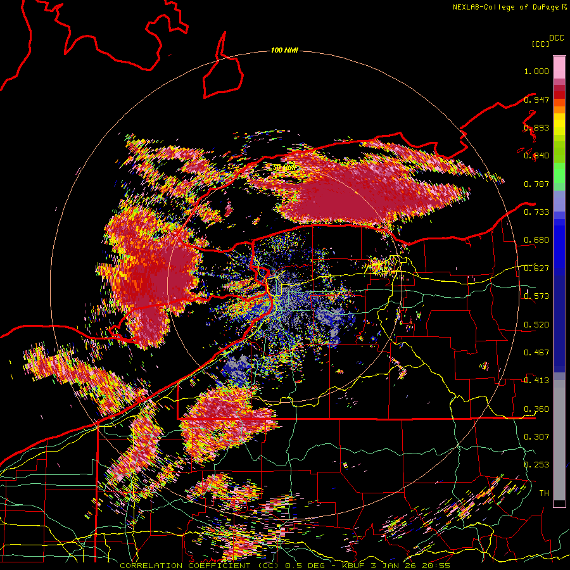Select the 1.000 scale value
570x570 pixels.
click(x=536, y=71)
